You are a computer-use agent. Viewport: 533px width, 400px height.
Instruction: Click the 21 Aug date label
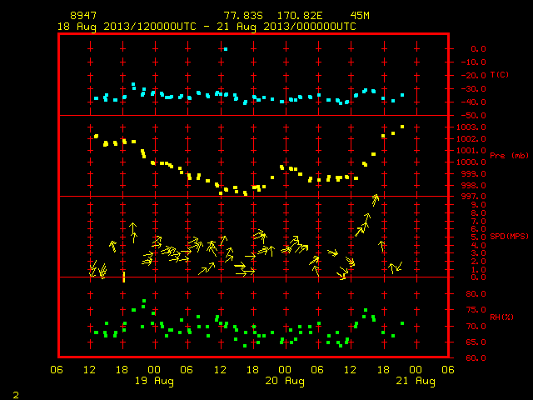[x=416, y=381]
